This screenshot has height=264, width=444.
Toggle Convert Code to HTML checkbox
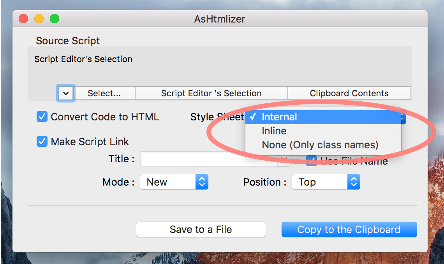click(x=42, y=117)
